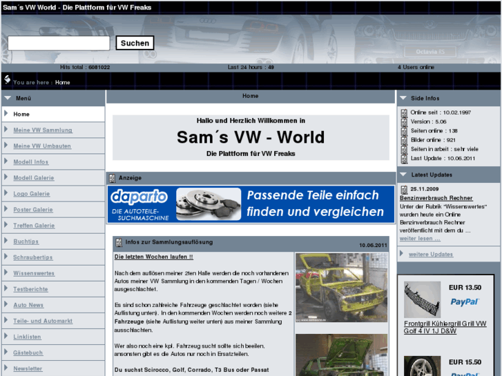Collapse the Latest Updates panel triangle

pos(403,175)
